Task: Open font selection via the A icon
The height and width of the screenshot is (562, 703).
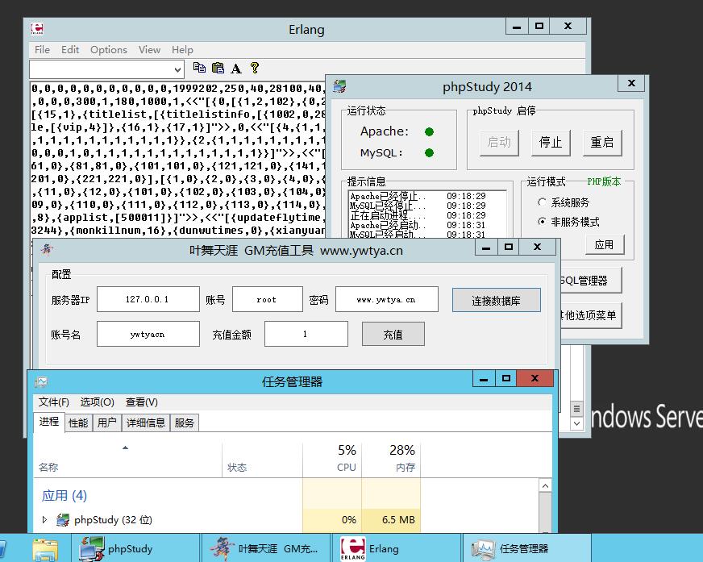Action: click(236, 69)
